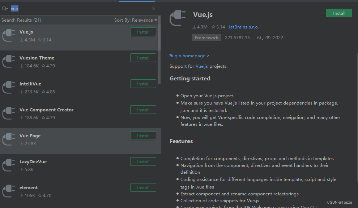Select the Vue Component Creator title
Viewport: 358px width, 208px height.
[x=46, y=110]
